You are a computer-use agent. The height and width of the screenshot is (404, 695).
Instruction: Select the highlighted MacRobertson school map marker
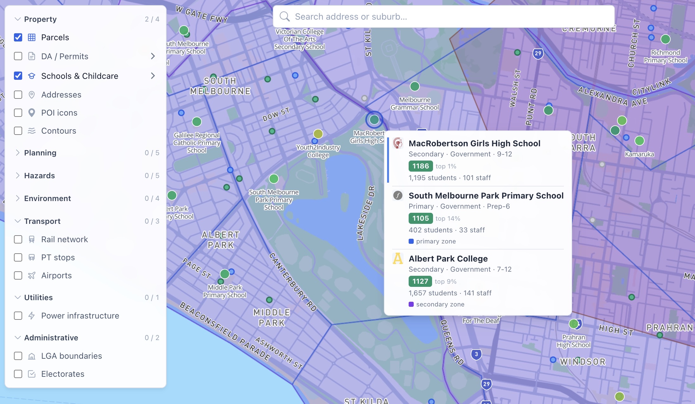(x=374, y=120)
